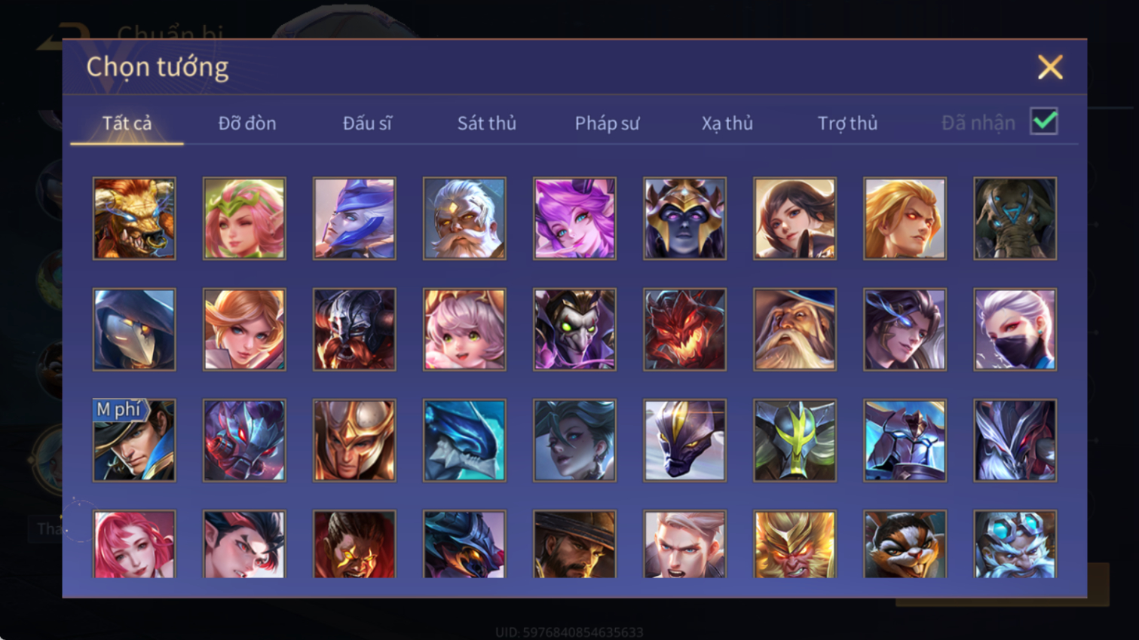Choose the red flaming demon hero
Screen dimensions: 1139x640
coord(684,329)
